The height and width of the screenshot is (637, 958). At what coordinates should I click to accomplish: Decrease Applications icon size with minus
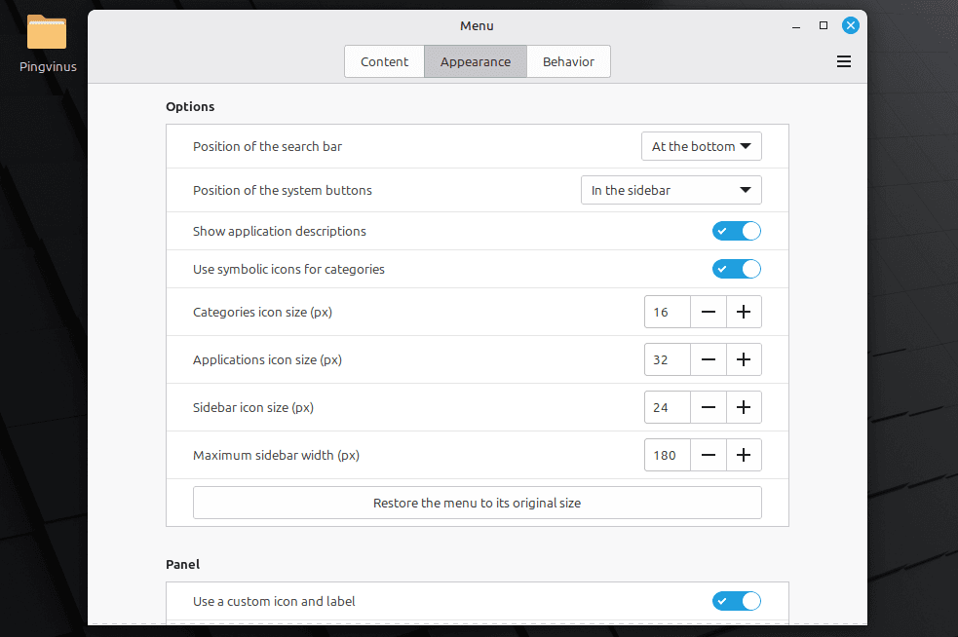(x=709, y=359)
